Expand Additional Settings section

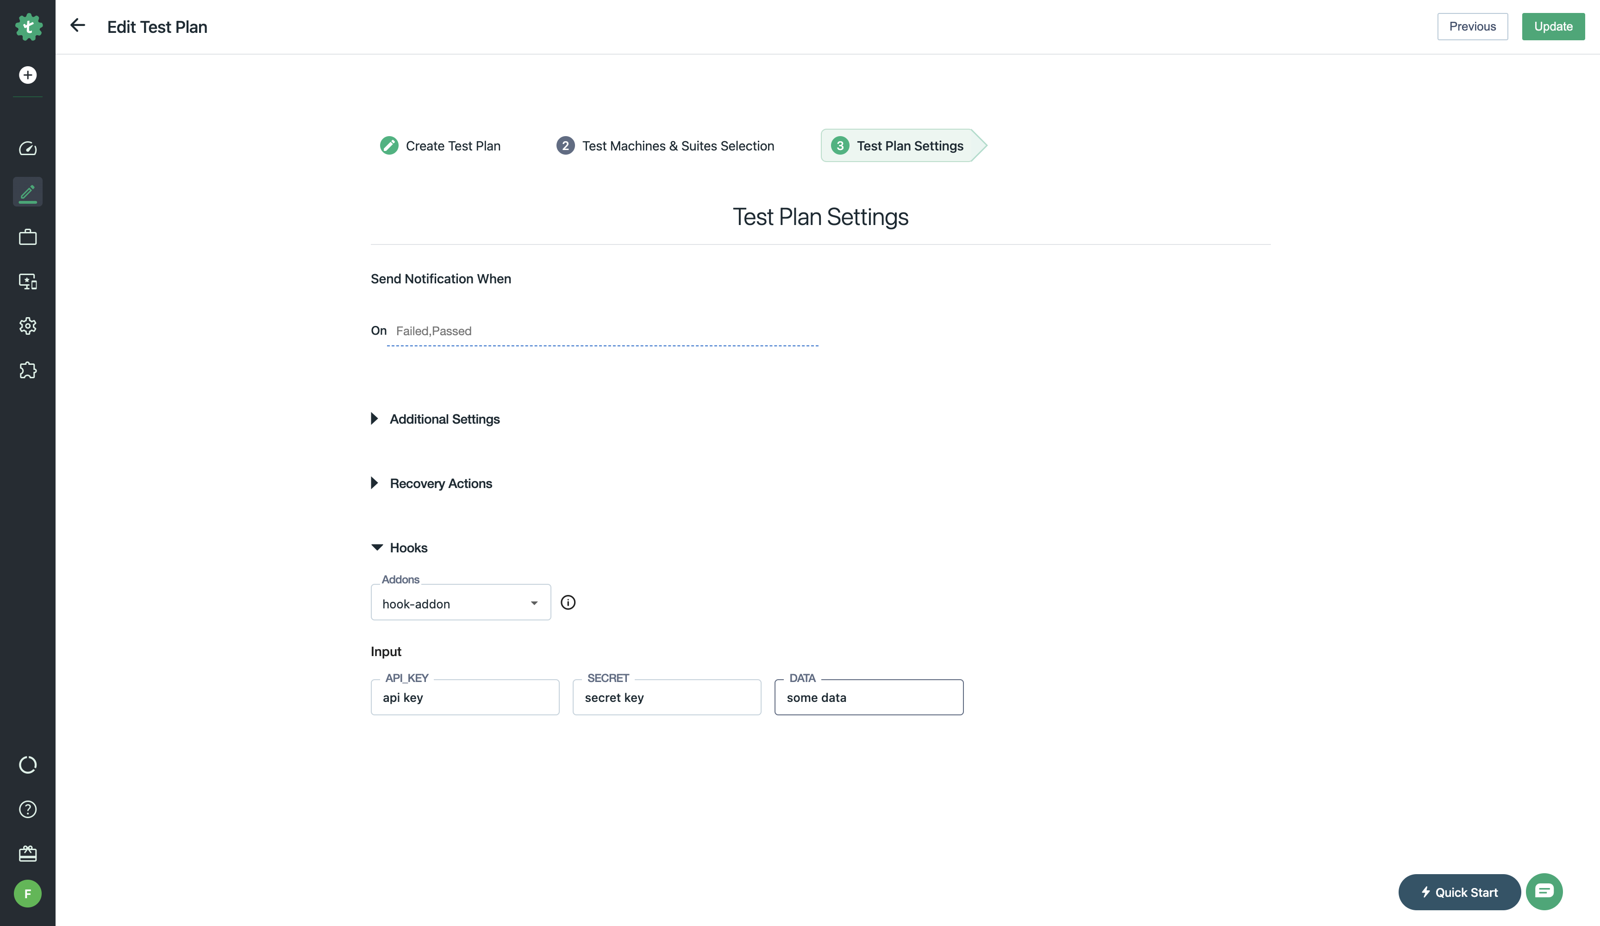[x=444, y=419]
